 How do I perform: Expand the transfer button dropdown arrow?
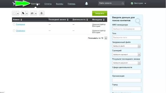36,13
